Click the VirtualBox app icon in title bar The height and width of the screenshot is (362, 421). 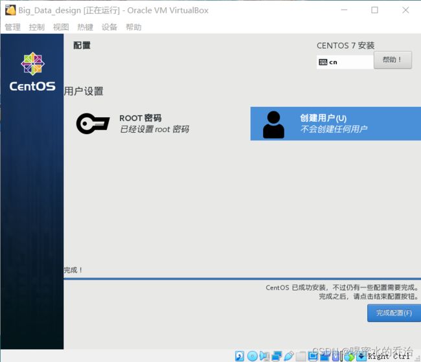click(10, 10)
